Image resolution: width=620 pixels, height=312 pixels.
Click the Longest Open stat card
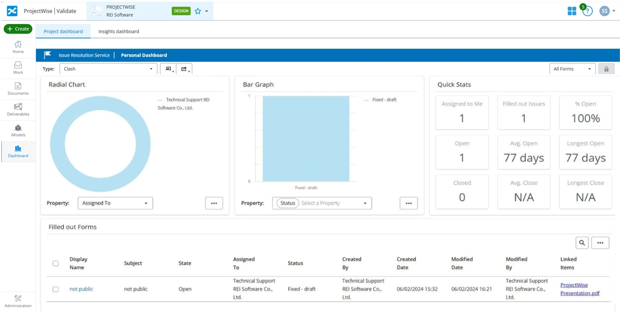586,152
